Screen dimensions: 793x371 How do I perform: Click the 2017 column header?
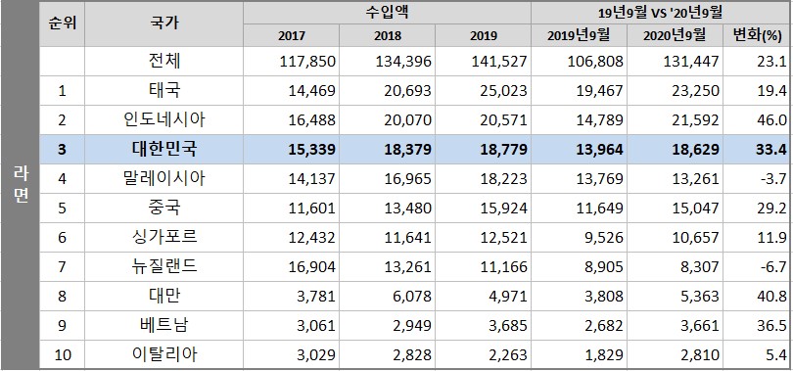[x=292, y=36]
